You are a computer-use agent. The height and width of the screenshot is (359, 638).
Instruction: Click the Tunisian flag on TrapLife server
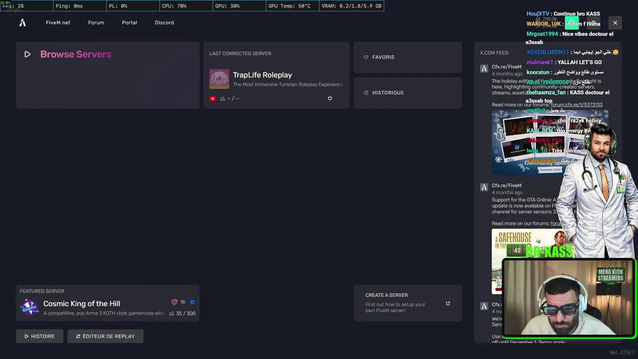tap(213, 99)
